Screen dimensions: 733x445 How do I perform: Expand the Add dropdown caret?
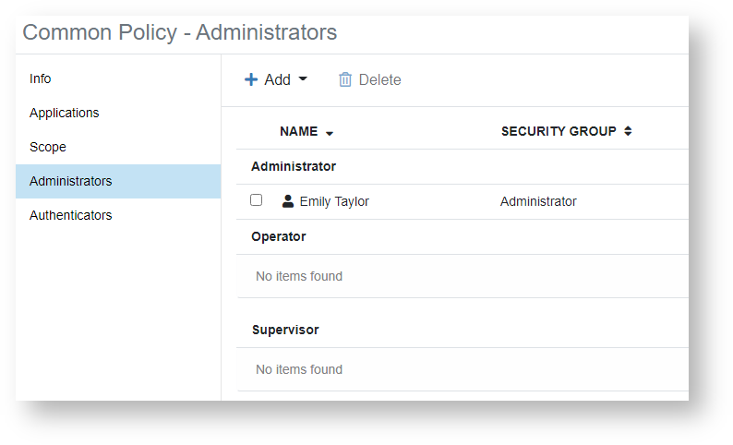point(303,79)
